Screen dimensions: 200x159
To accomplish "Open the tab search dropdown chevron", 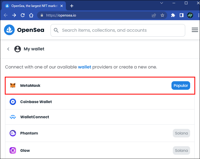I will click(x=162, y=3).
